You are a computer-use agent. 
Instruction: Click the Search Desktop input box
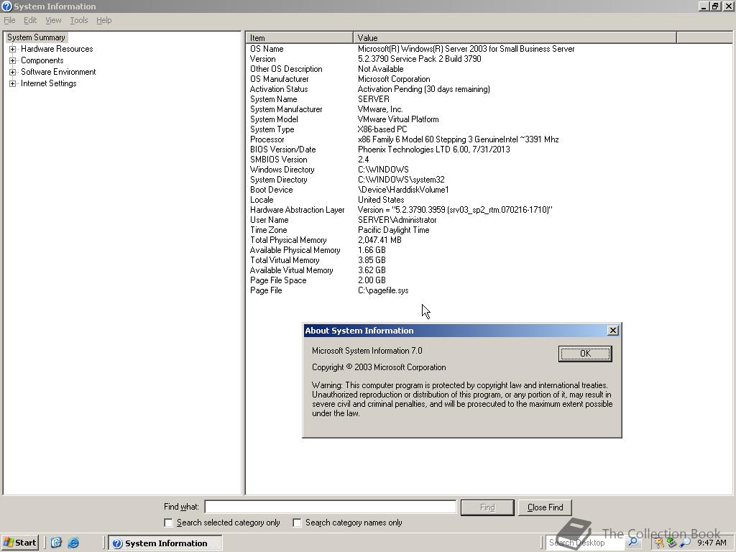click(585, 543)
